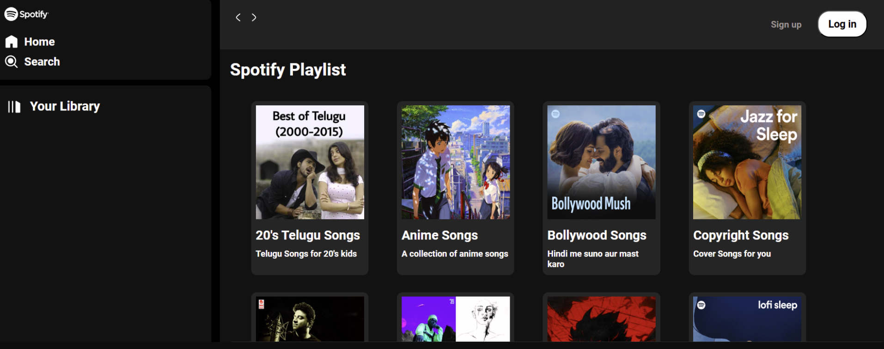Click the Home house icon
The height and width of the screenshot is (349, 884).
12,42
